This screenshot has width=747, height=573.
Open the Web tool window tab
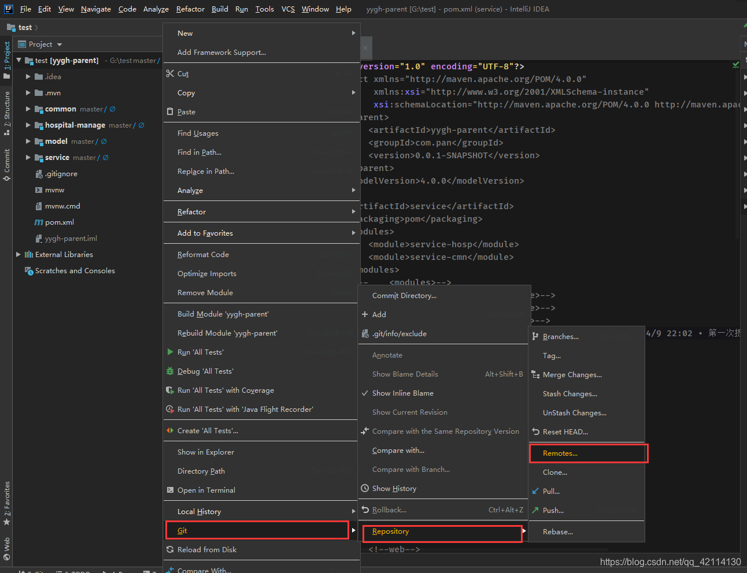(6, 549)
